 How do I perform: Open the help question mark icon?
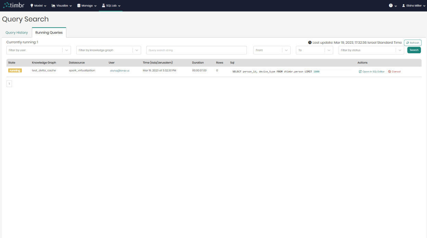[391, 5]
